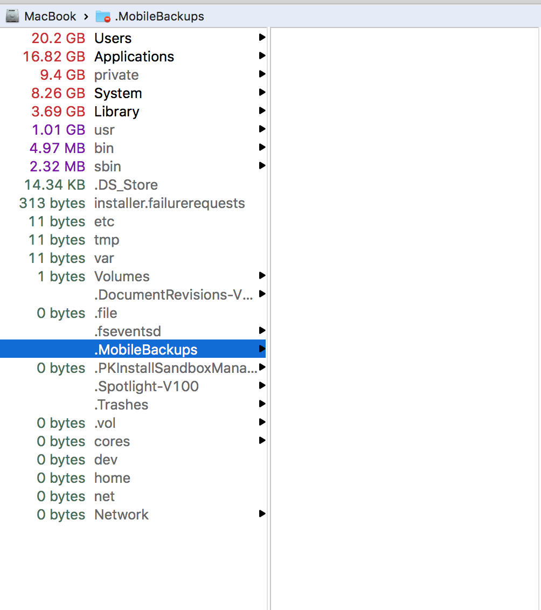
Task: Expand the .PKInstallSandboxMana... arrow
Action: point(262,367)
